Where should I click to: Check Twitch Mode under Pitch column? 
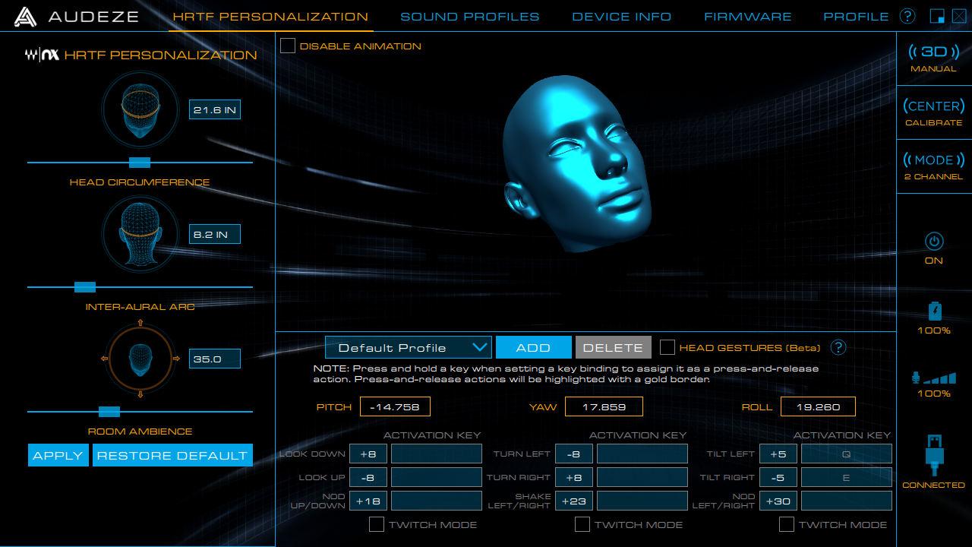[376, 524]
